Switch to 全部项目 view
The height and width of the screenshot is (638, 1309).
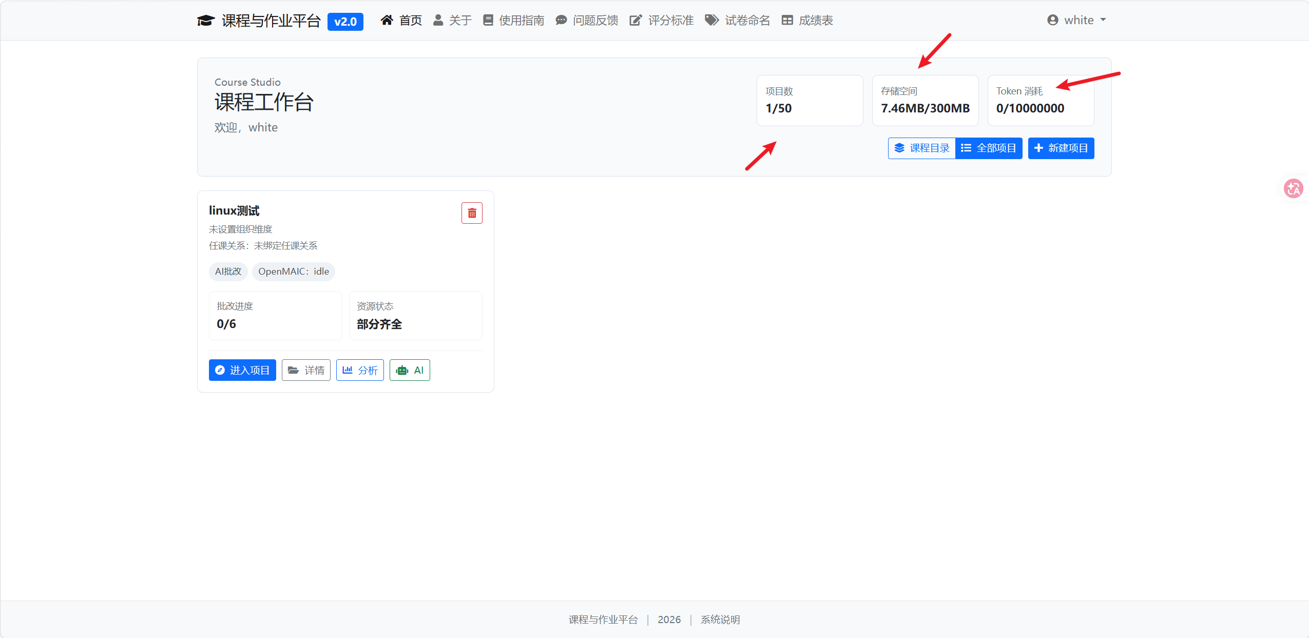pos(989,148)
